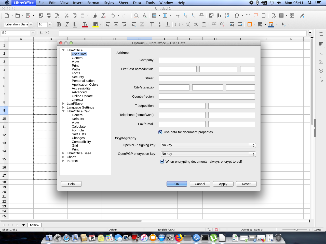Select the Sheet1 tab
The height and width of the screenshot is (244, 326).
pos(34,225)
